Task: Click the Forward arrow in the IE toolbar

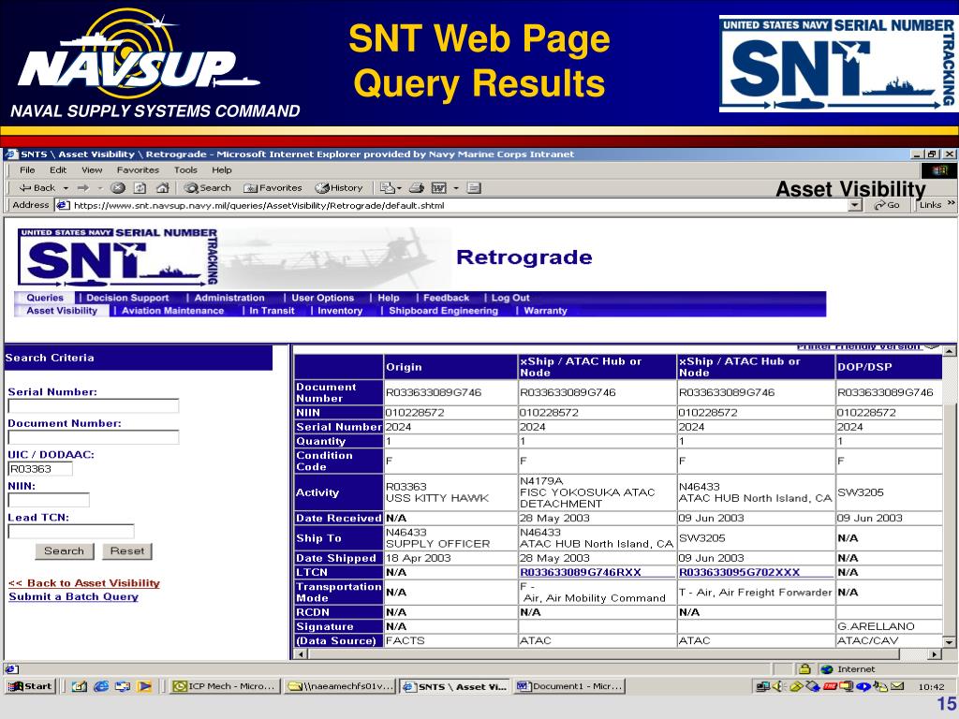Action: (x=83, y=187)
